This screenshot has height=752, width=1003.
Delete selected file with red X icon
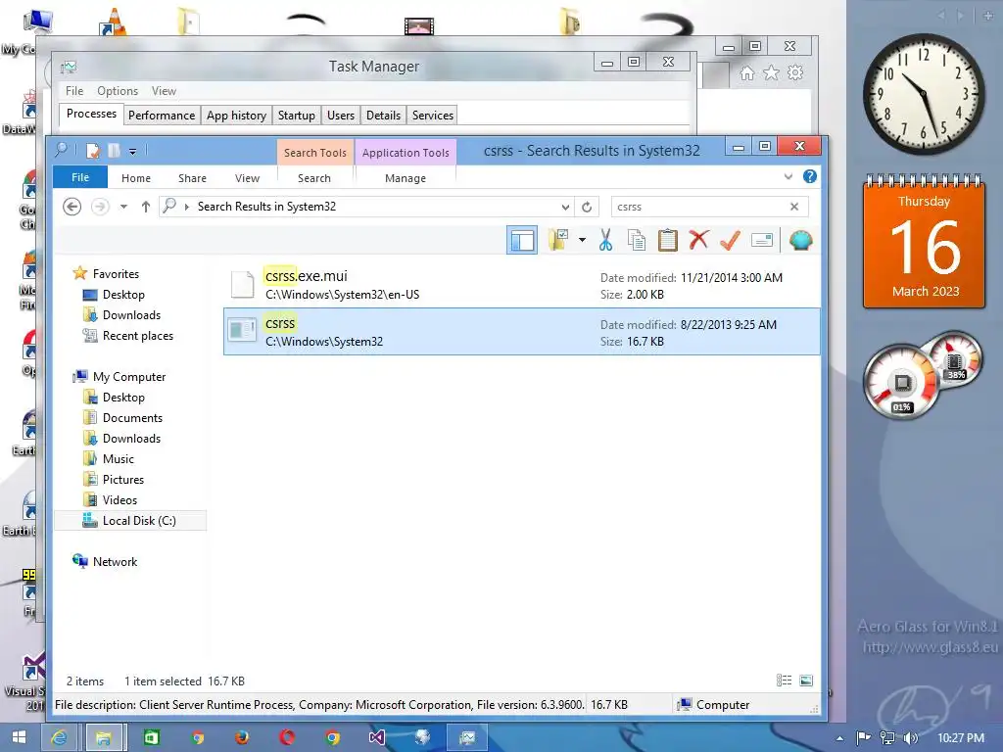tap(698, 241)
